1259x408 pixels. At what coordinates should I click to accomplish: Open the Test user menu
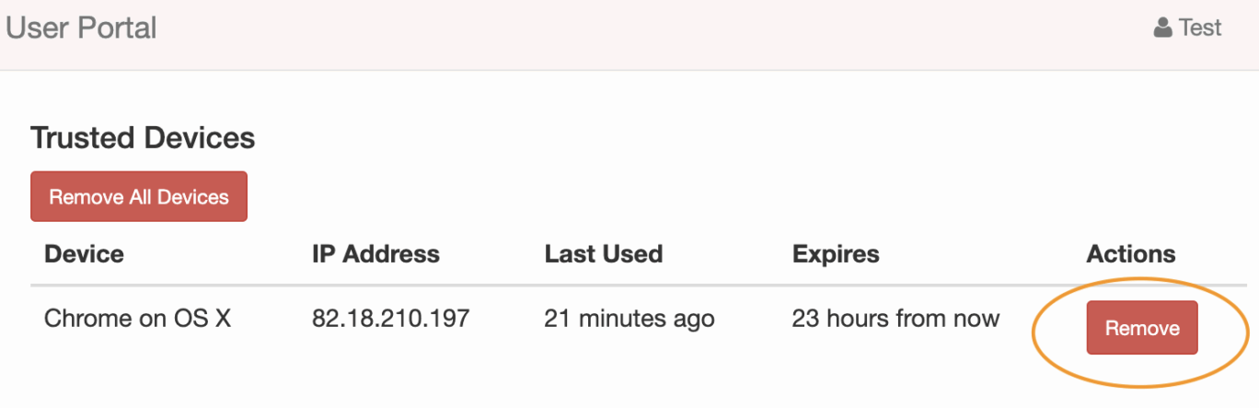click(x=1187, y=28)
